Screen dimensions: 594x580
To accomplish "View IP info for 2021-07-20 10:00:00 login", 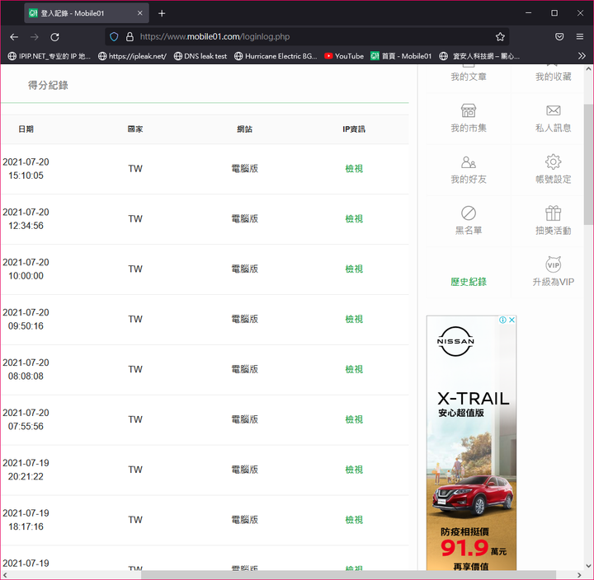I will point(354,269).
